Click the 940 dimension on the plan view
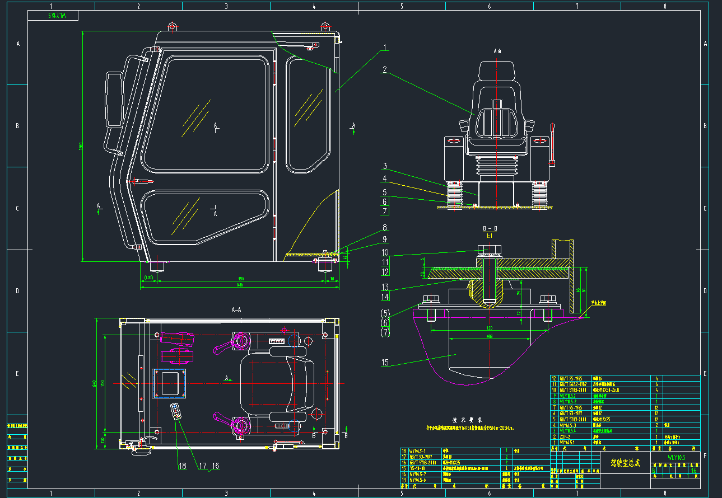The image size is (722, 498). (x=94, y=383)
